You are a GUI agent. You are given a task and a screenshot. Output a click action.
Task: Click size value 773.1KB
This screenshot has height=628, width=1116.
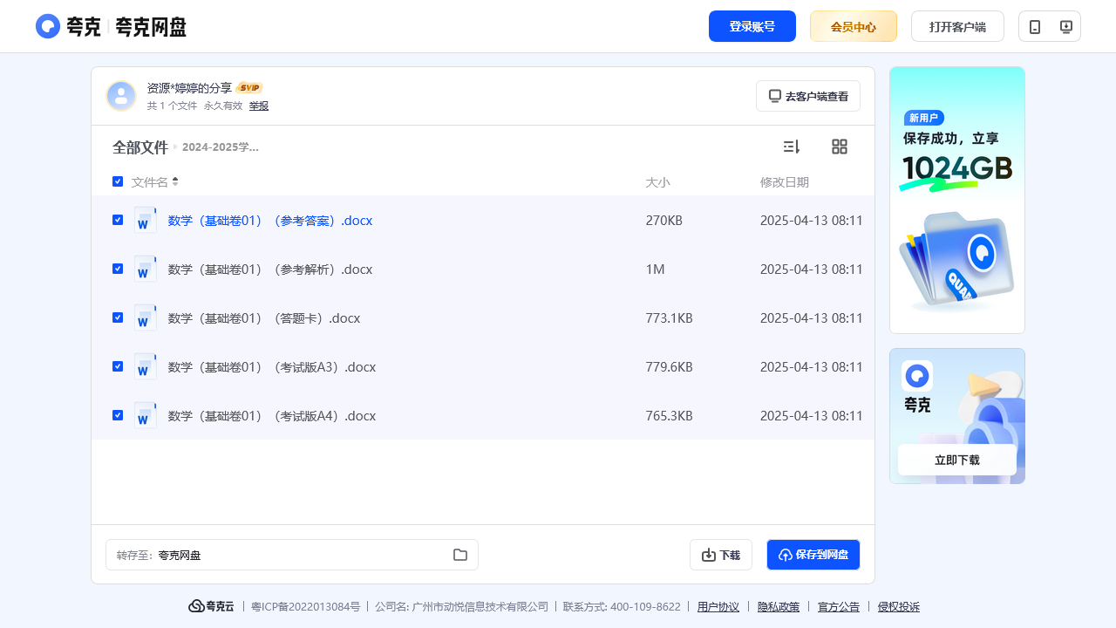coord(670,318)
